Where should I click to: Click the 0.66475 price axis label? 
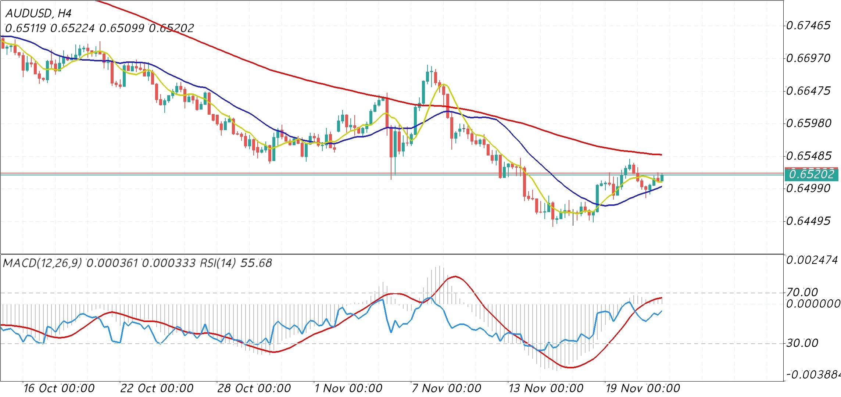point(808,91)
